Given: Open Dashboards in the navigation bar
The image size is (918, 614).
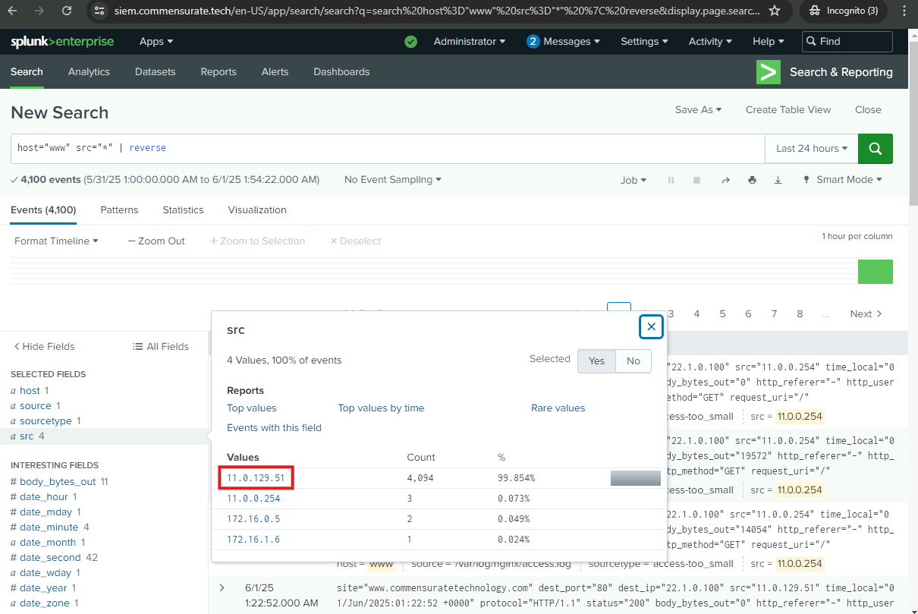Looking at the screenshot, I should click(341, 72).
